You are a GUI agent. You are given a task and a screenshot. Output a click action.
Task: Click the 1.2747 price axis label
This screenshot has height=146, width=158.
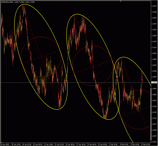pos(154,112)
